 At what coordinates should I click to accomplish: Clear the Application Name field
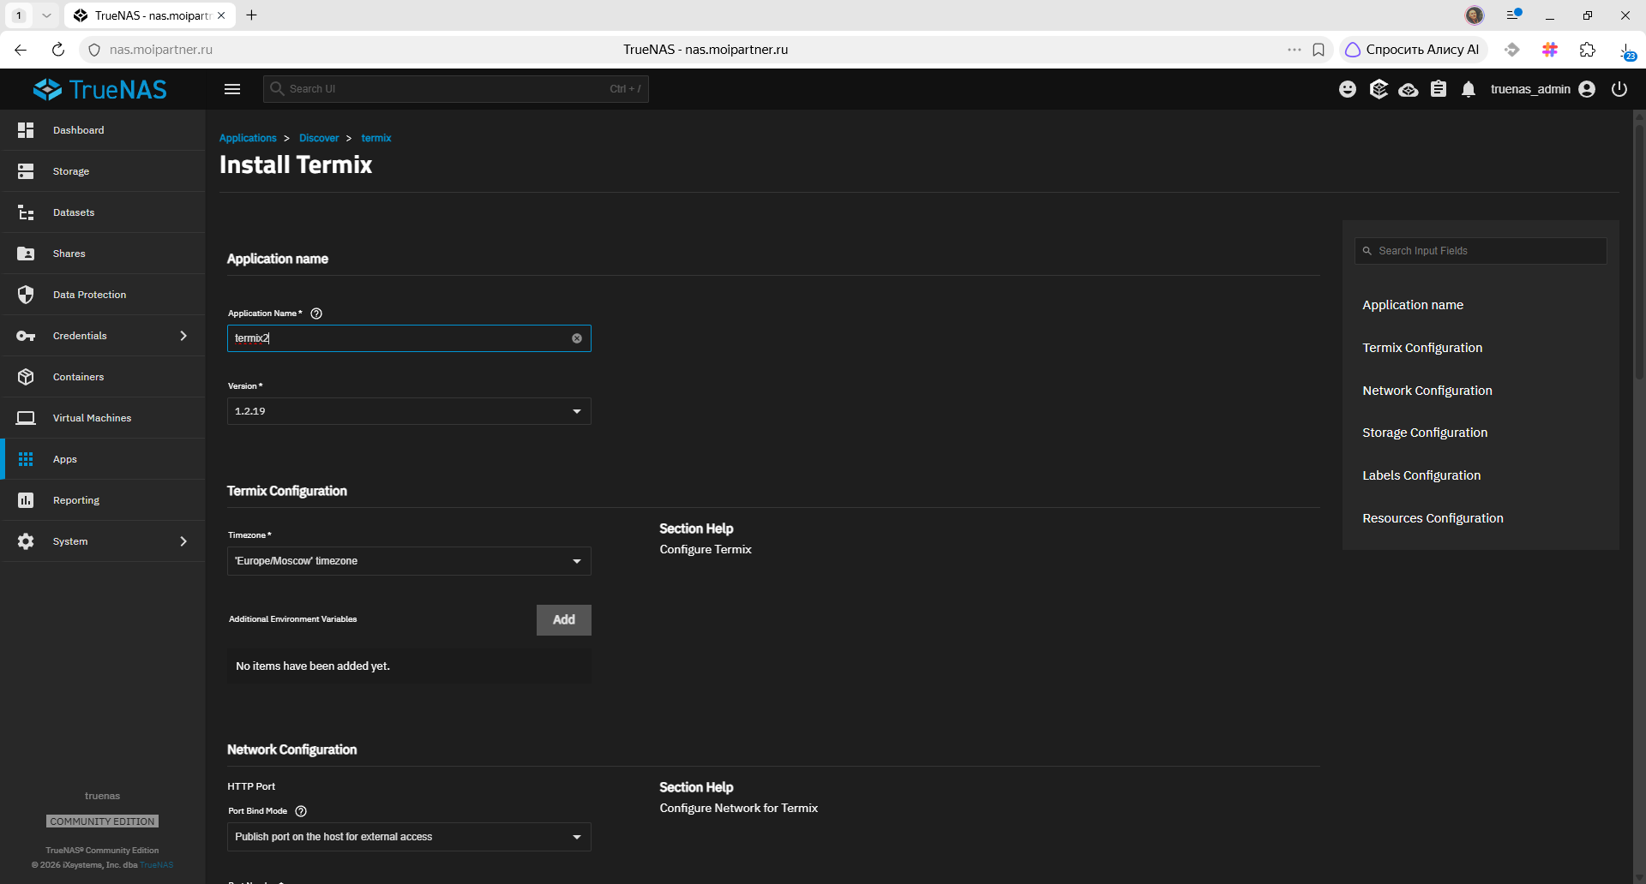click(577, 338)
